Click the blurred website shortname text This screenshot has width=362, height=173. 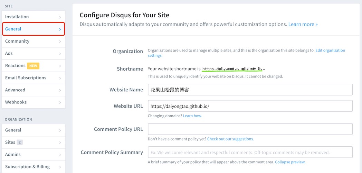click(x=233, y=69)
